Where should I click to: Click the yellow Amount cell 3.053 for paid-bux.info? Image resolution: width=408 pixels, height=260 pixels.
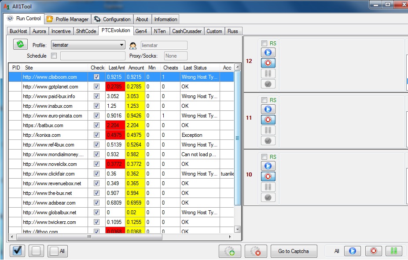pos(135,96)
